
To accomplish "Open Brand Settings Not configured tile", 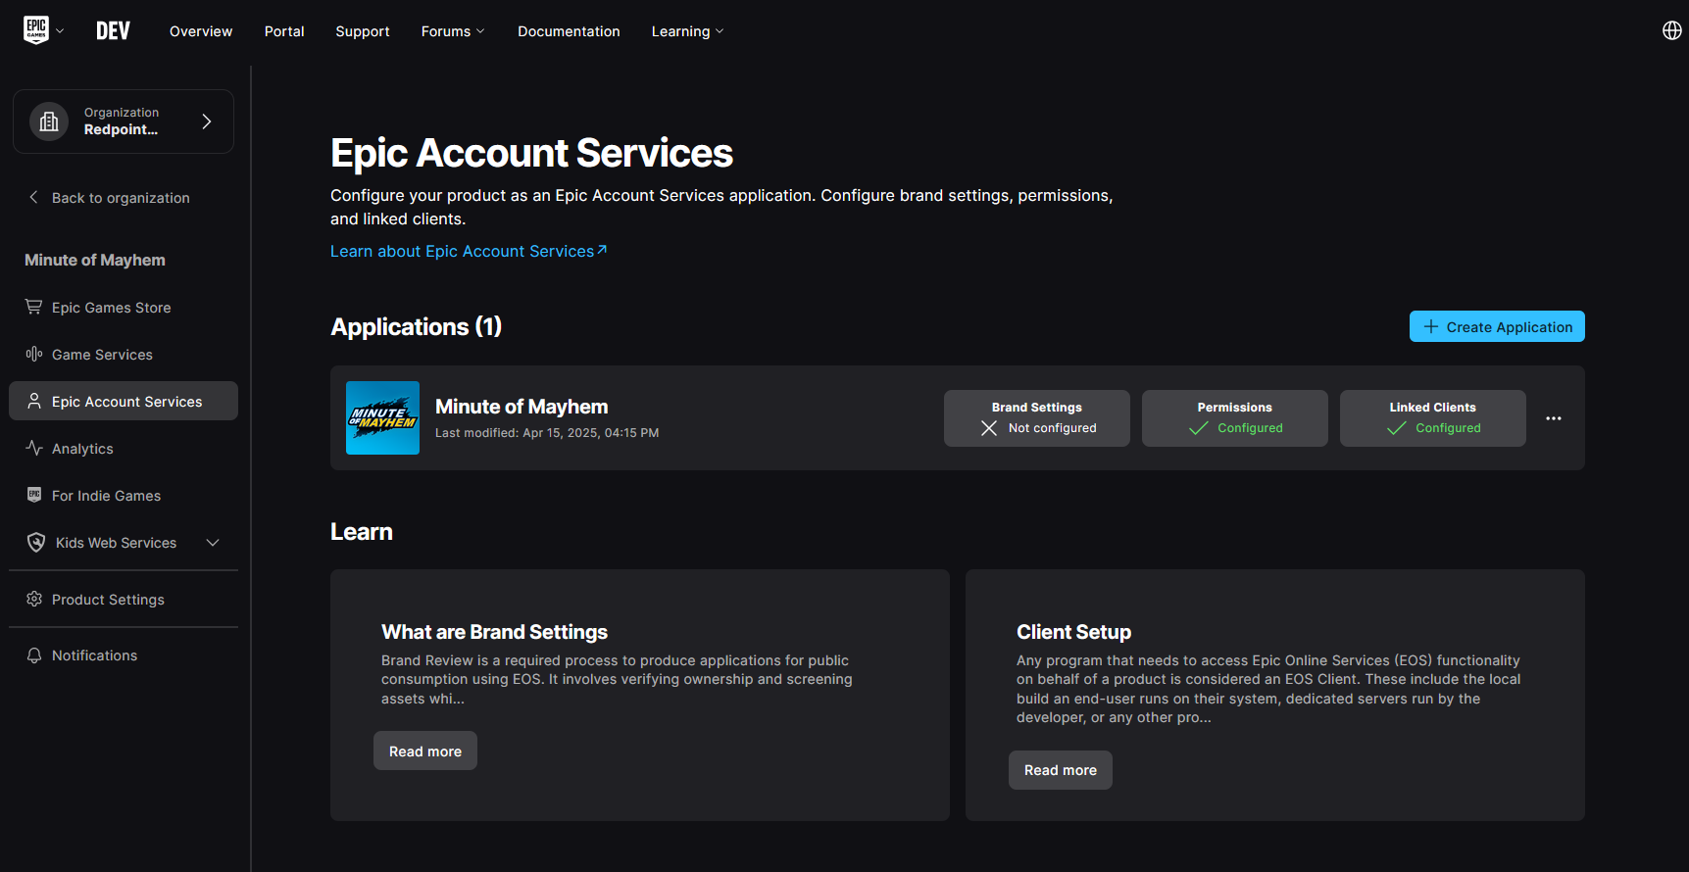I will pyautogui.click(x=1037, y=418).
